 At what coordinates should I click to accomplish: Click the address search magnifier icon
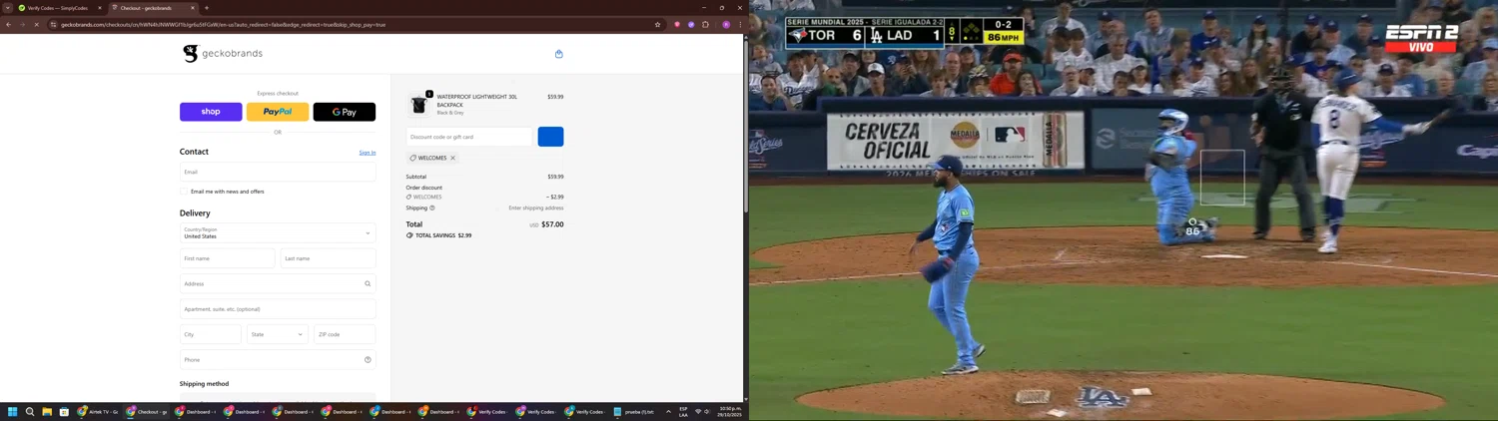coord(368,284)
